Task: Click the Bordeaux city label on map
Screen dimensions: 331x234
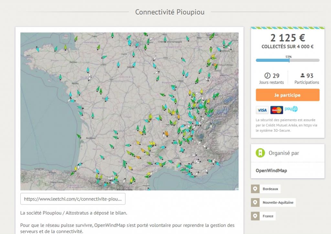Action: pyautogui.click(x=91, y=138)
